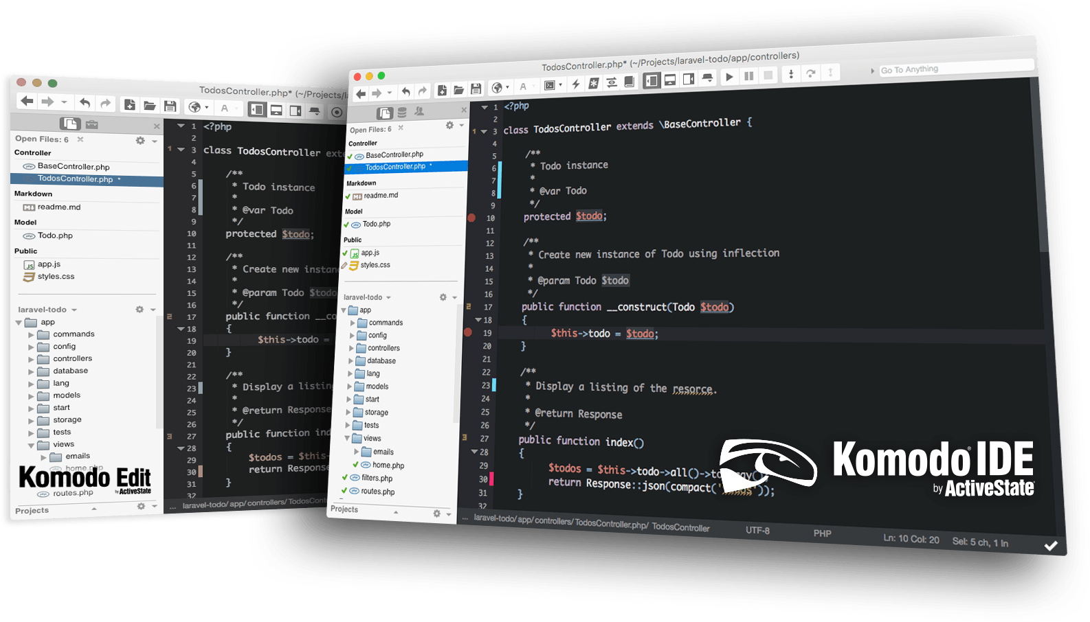Stop debugging in Komodo IDE toolbar
This screenshot has height=622, width=1090.
pyautogui.click(x=768, y=75)
